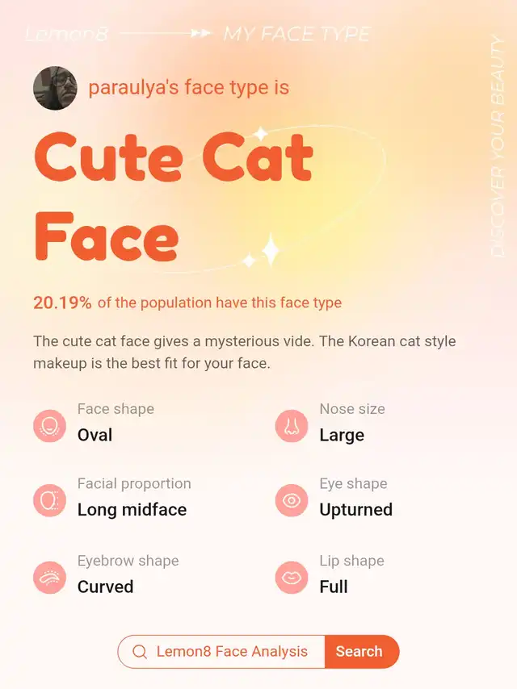517x689 pixels.
Task: Click the Discover Your Beauty vertical text
Action: pyautogui.click(x=497, y=146)
